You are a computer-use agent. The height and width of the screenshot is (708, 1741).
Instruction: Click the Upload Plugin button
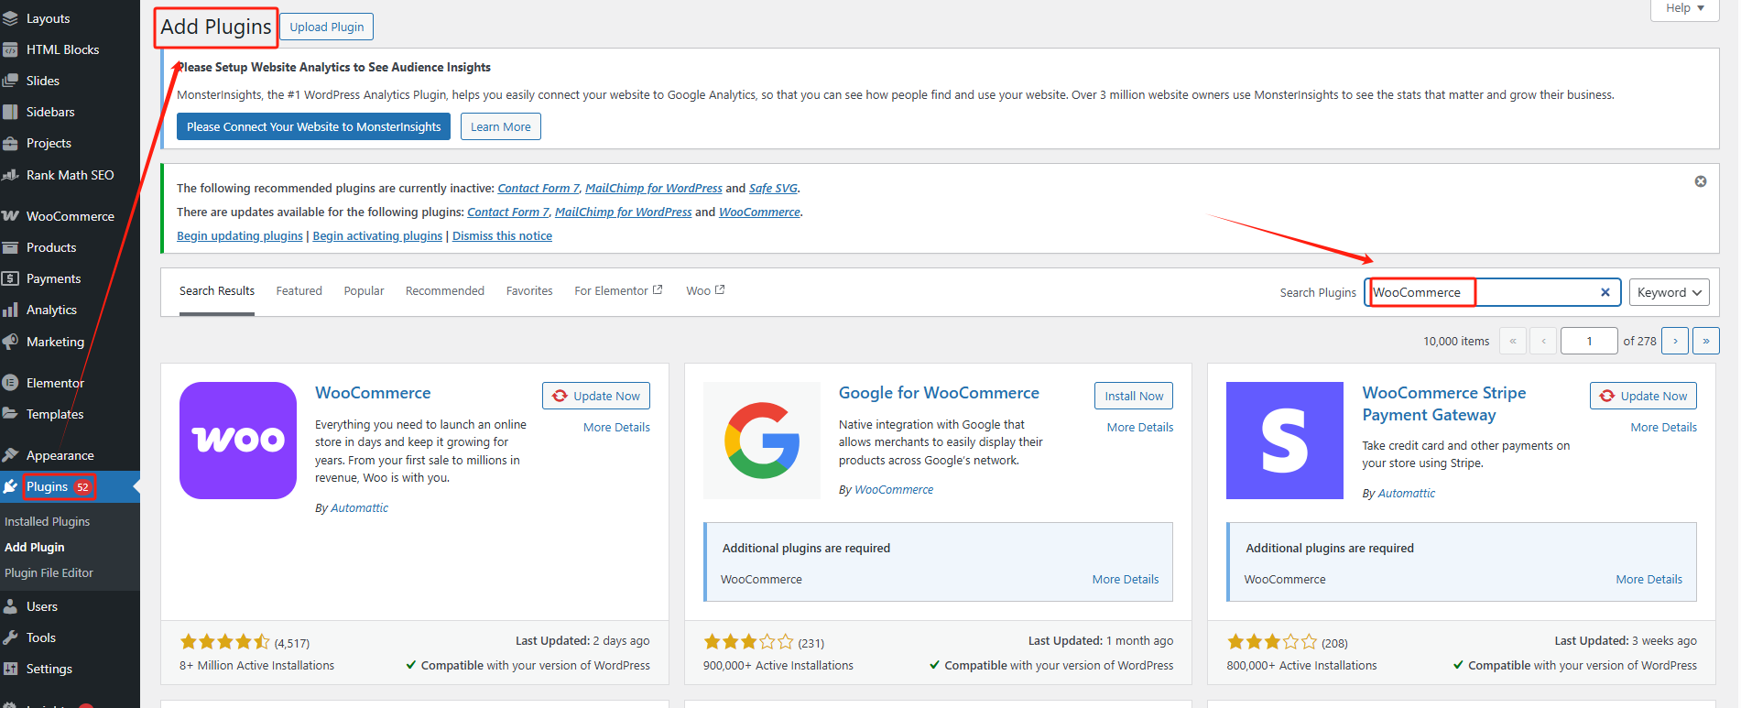[x=326, y=27]
